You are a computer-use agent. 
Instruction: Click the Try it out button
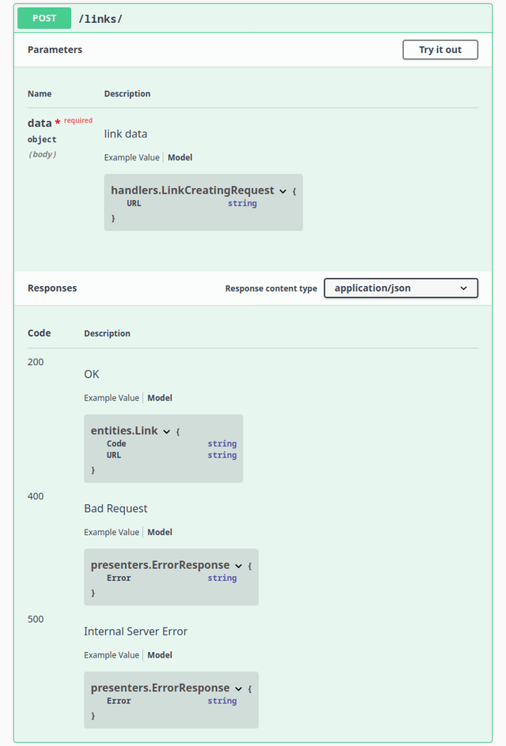point(440,50)
